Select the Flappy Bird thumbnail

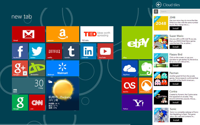161,60
